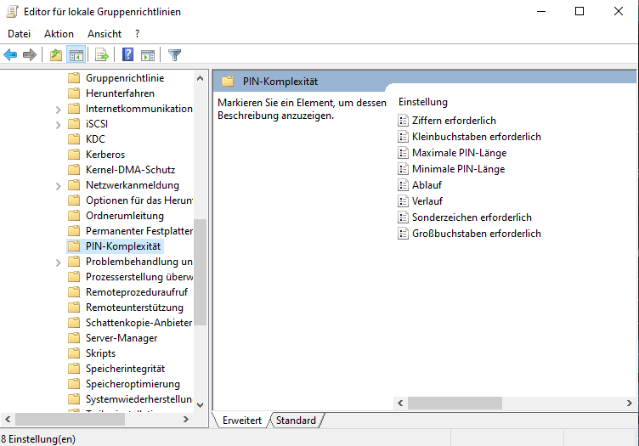The height and width of the screenshot is (446, 639).
Task: Toggle the console tree show/hide icon
Action: (x=76, y=54)
